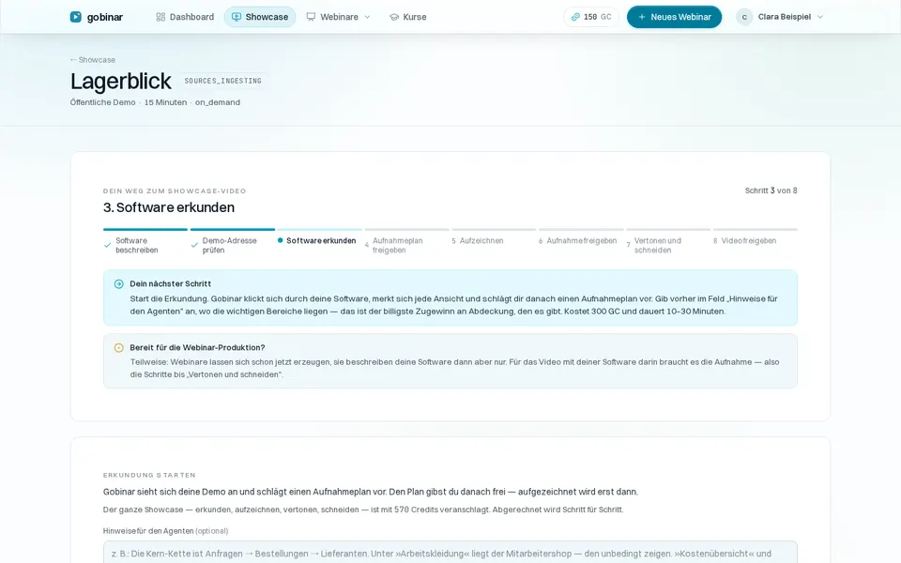Open the Dashboard nav item

coord(185,17)
